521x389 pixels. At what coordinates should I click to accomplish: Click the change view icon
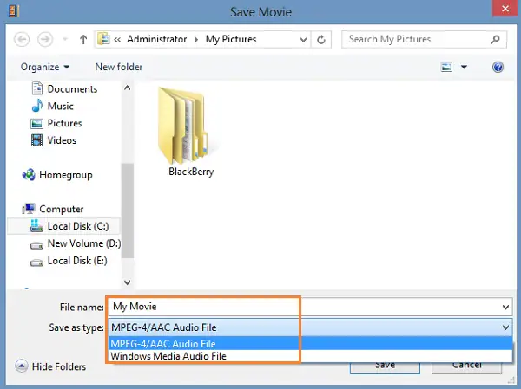pyautogui.click(x=446, y=67)
